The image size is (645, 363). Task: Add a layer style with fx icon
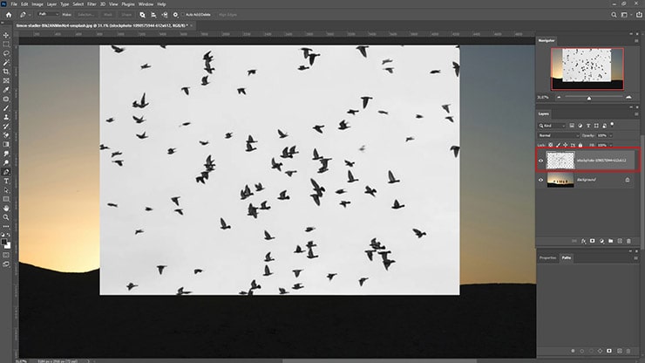(x=583, y=241)
